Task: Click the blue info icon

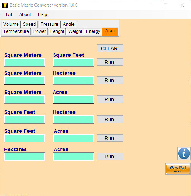Action: [184, 153]
